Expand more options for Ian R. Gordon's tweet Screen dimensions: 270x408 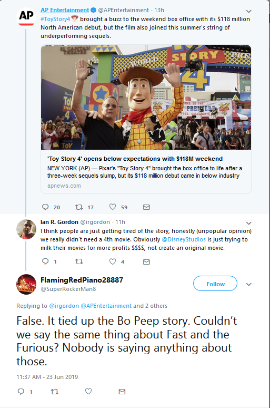[x=249, y=223]
